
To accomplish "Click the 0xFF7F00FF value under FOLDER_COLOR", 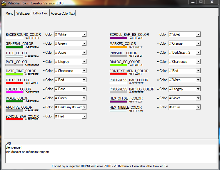I will pos(32,92).
